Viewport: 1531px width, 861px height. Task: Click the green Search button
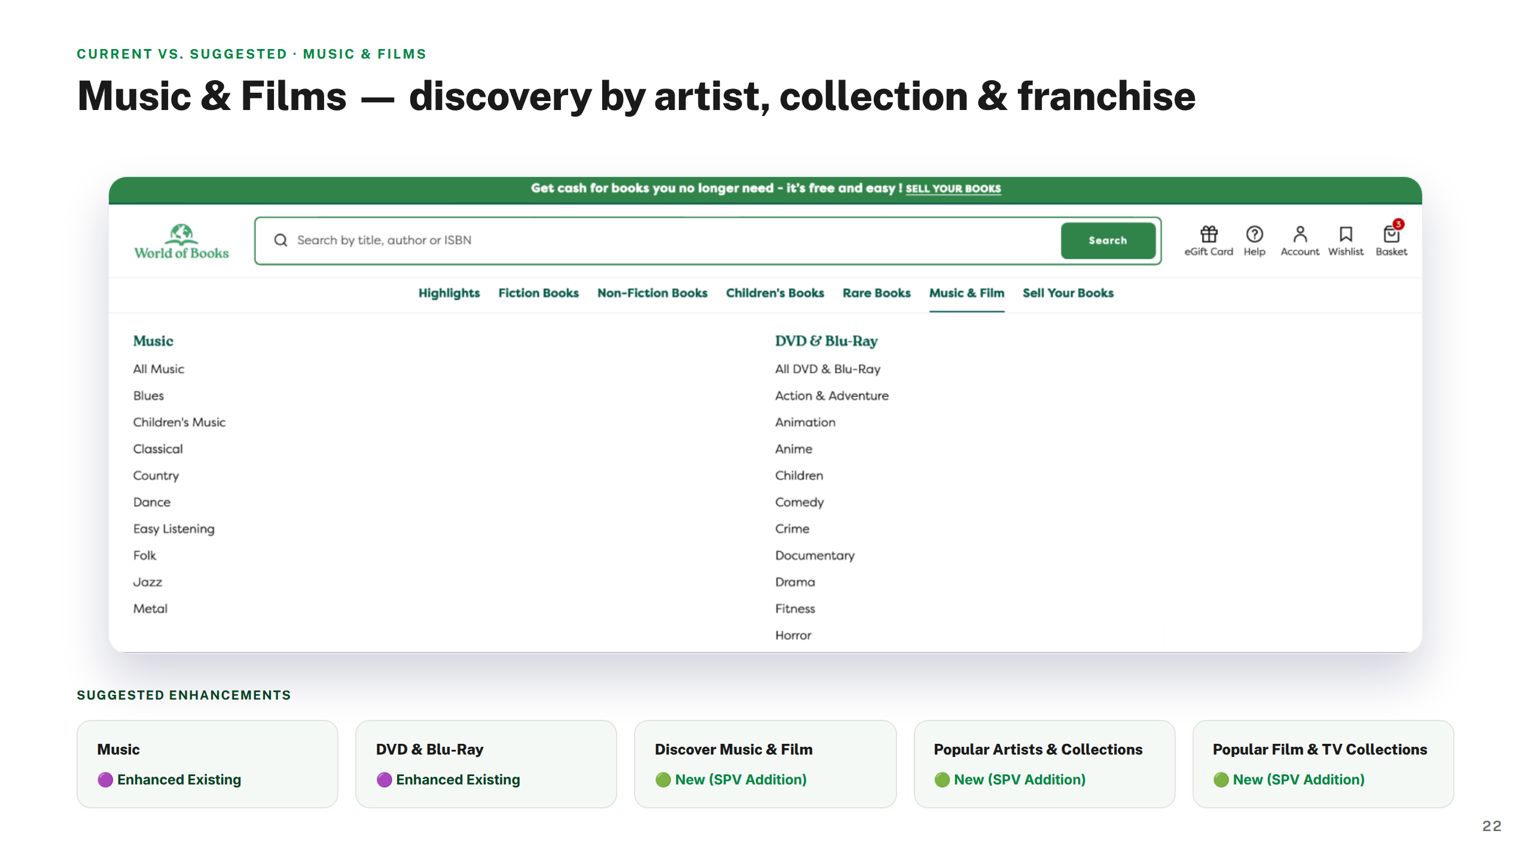(x=1108, y=240)
